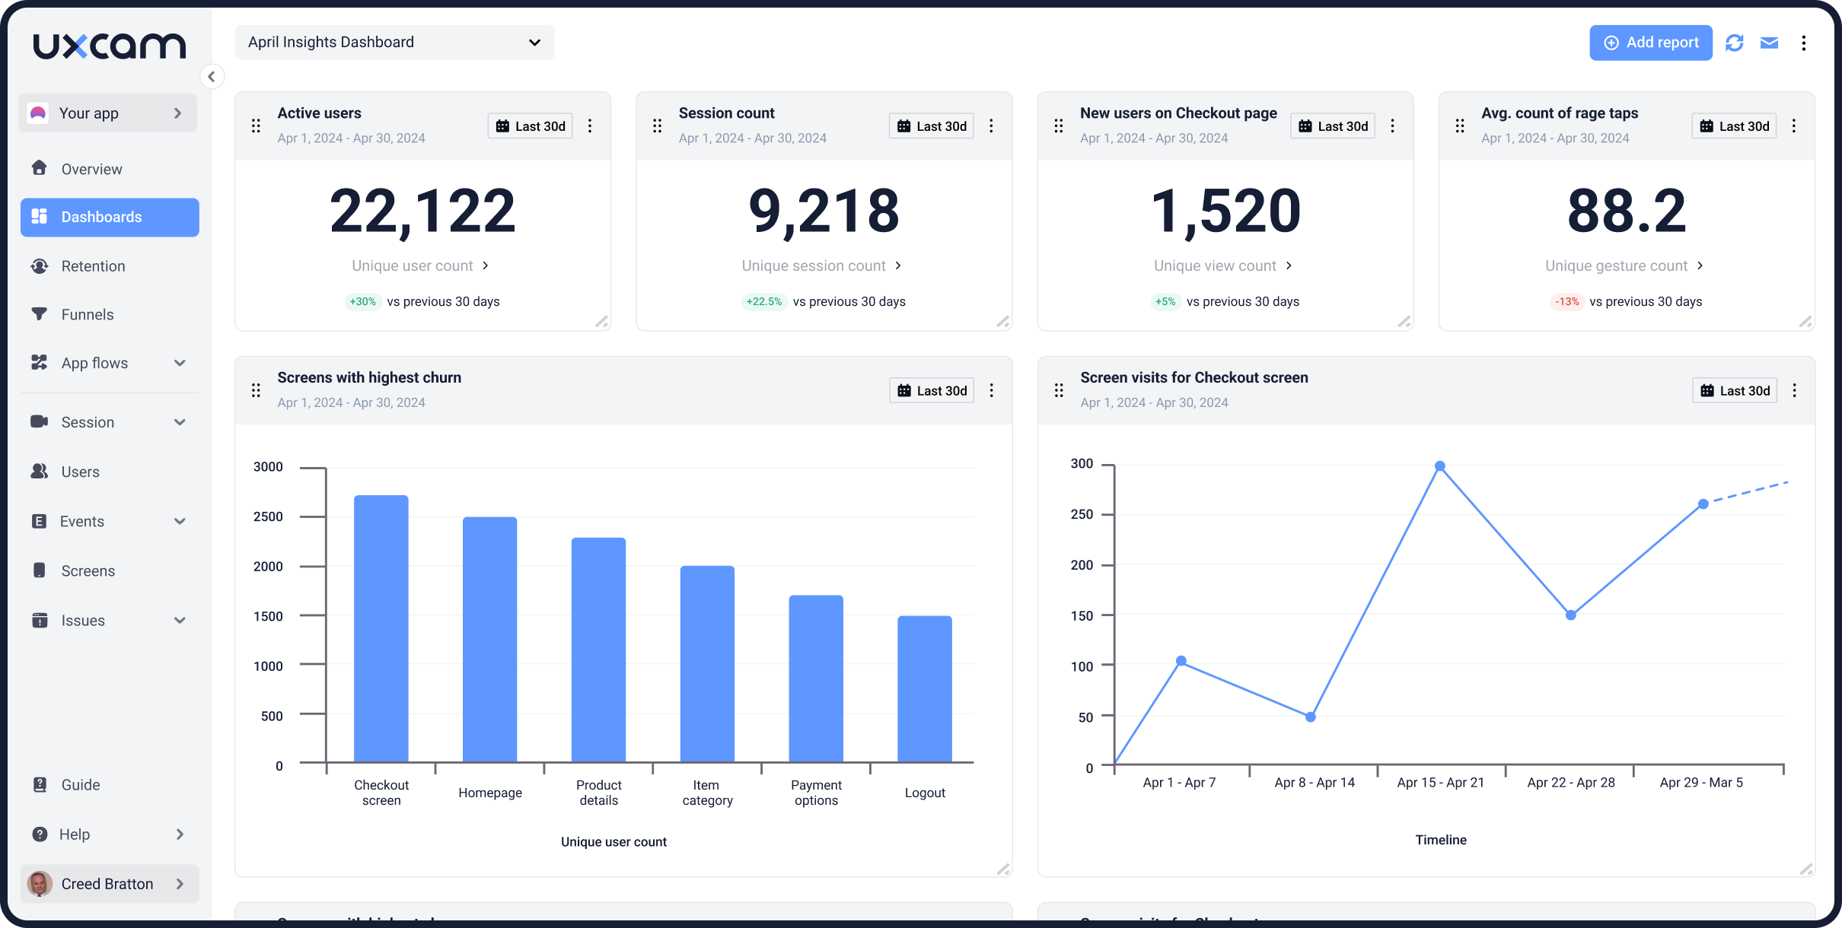Switch to the Dashboards tab in the sidebar
Image resolution: width=1842 pixels, height=928 pixels.
click(x=101, y=217)
